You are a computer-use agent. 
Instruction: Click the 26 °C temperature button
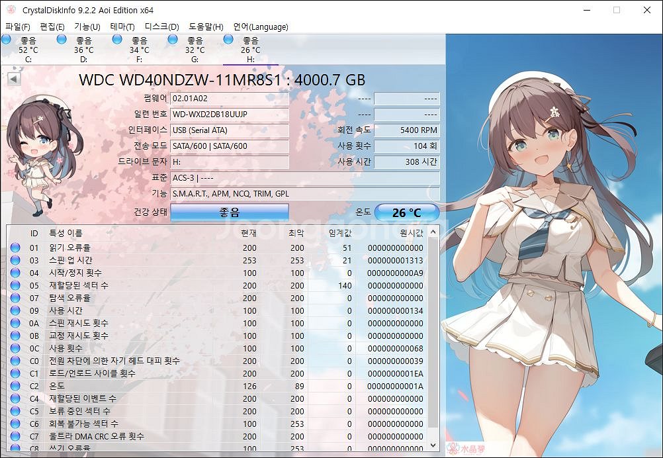(x=407, y=212)
